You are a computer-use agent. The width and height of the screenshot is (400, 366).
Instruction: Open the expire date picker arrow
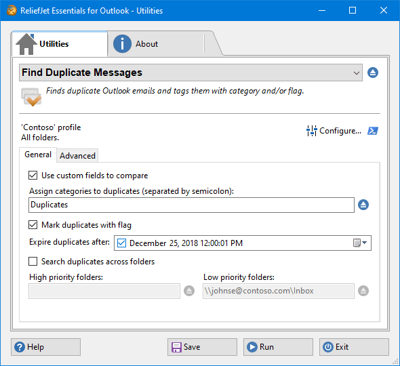pos(365,243)
